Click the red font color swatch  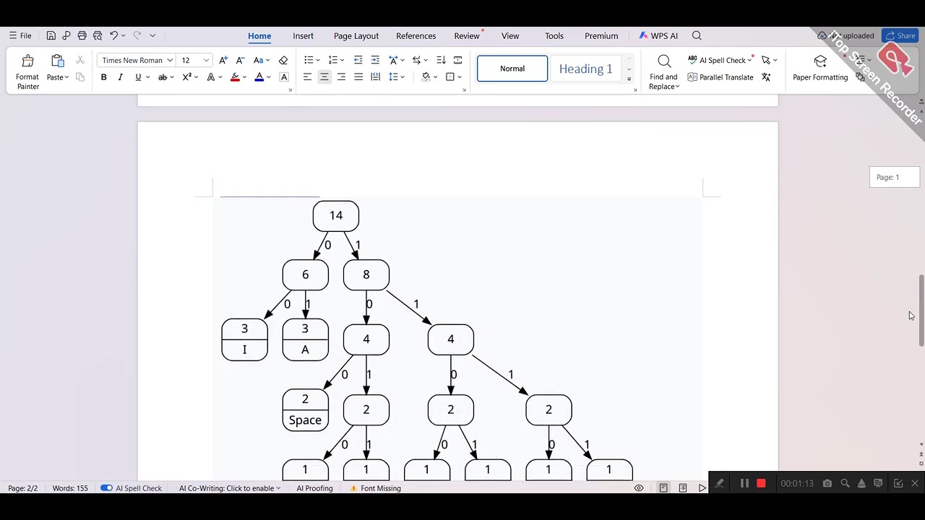(235, 77)
